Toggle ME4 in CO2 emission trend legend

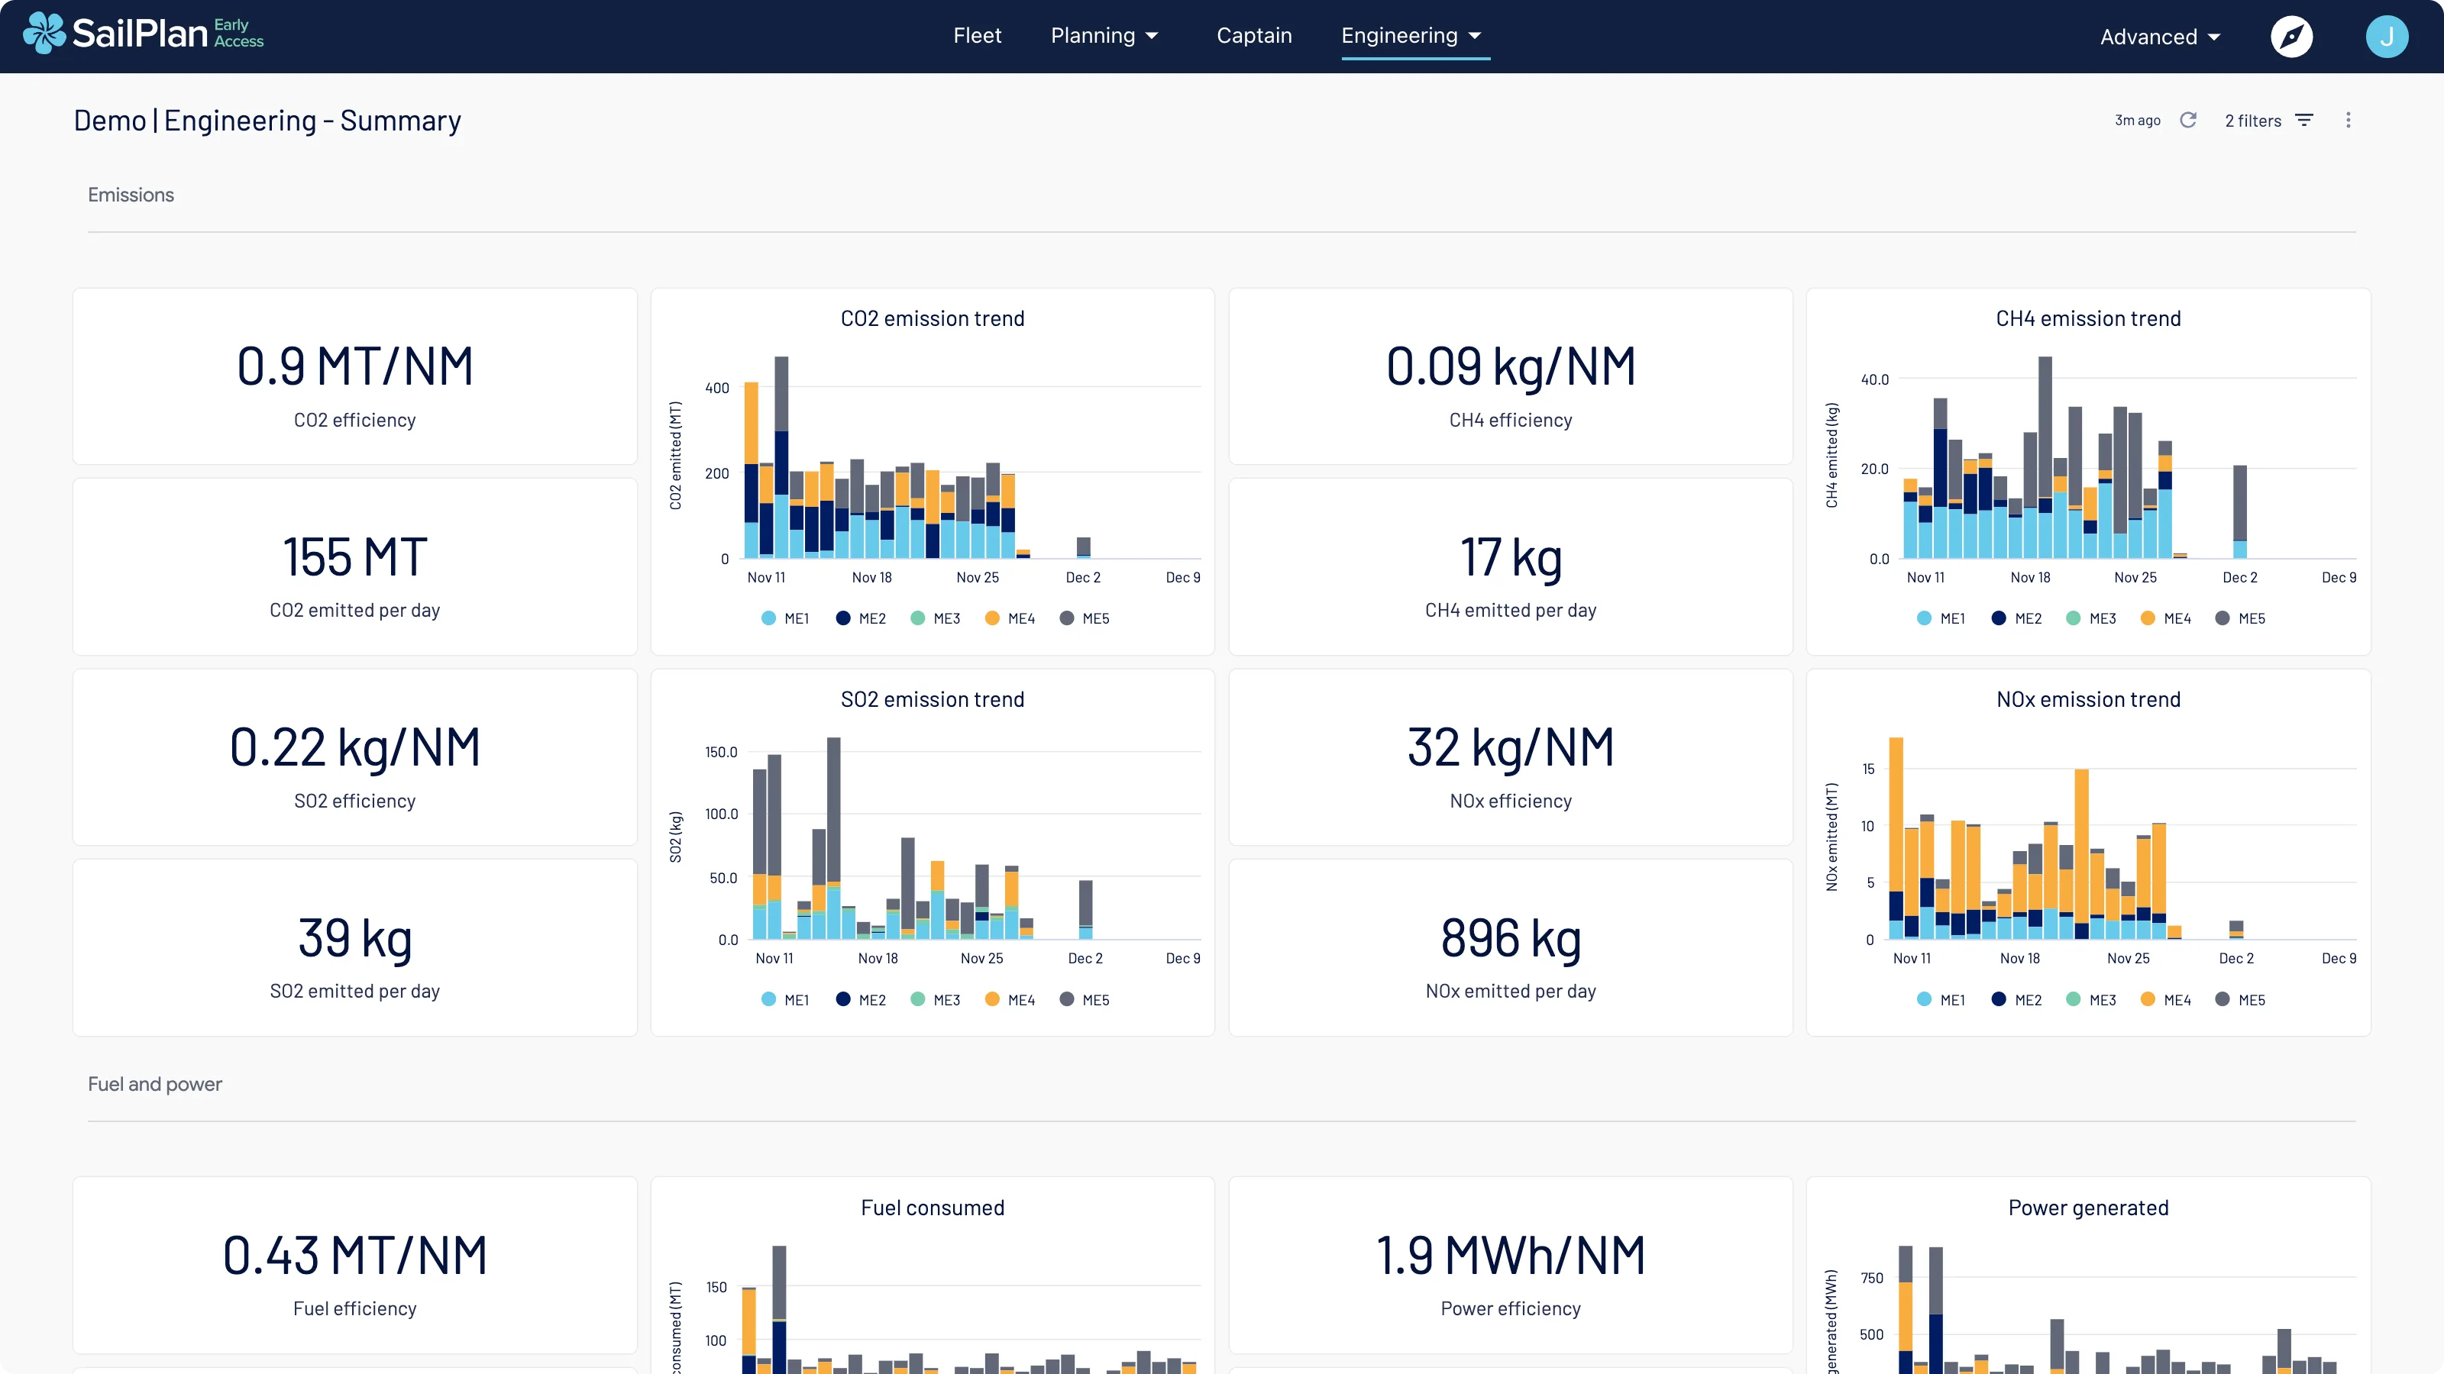point(1010,618)
